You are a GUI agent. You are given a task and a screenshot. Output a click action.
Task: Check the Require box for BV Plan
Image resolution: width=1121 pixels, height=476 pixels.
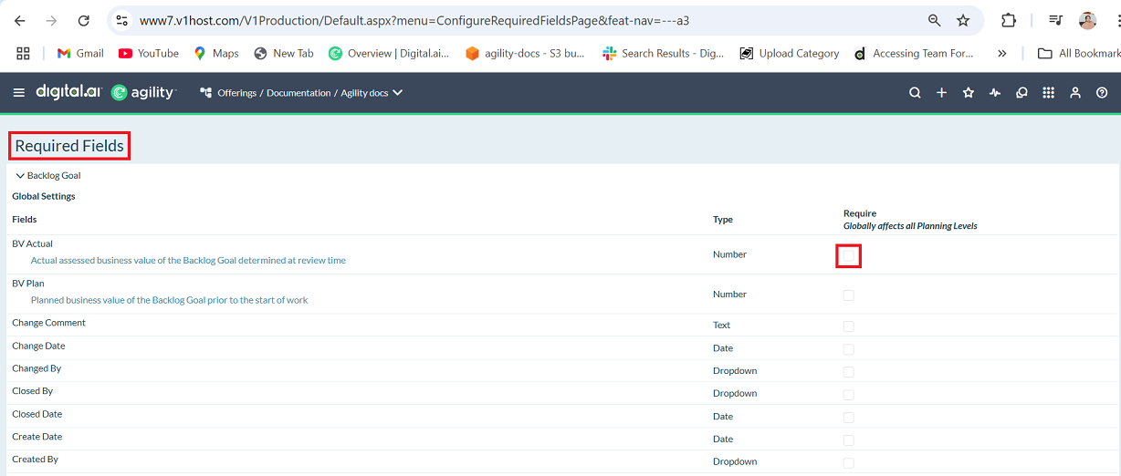pyautogui.click(x=848, y=295)
